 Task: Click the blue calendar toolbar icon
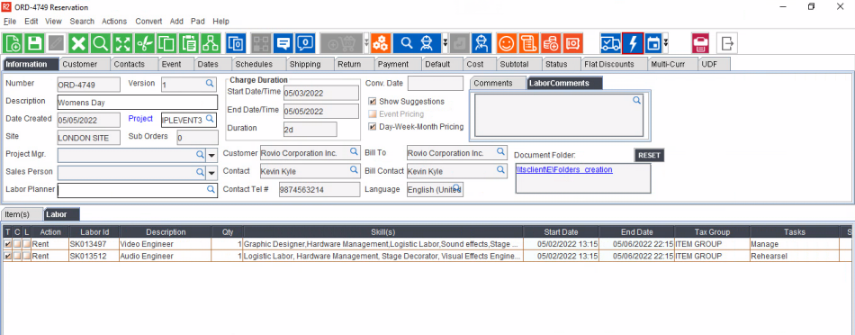click(653, 43)
